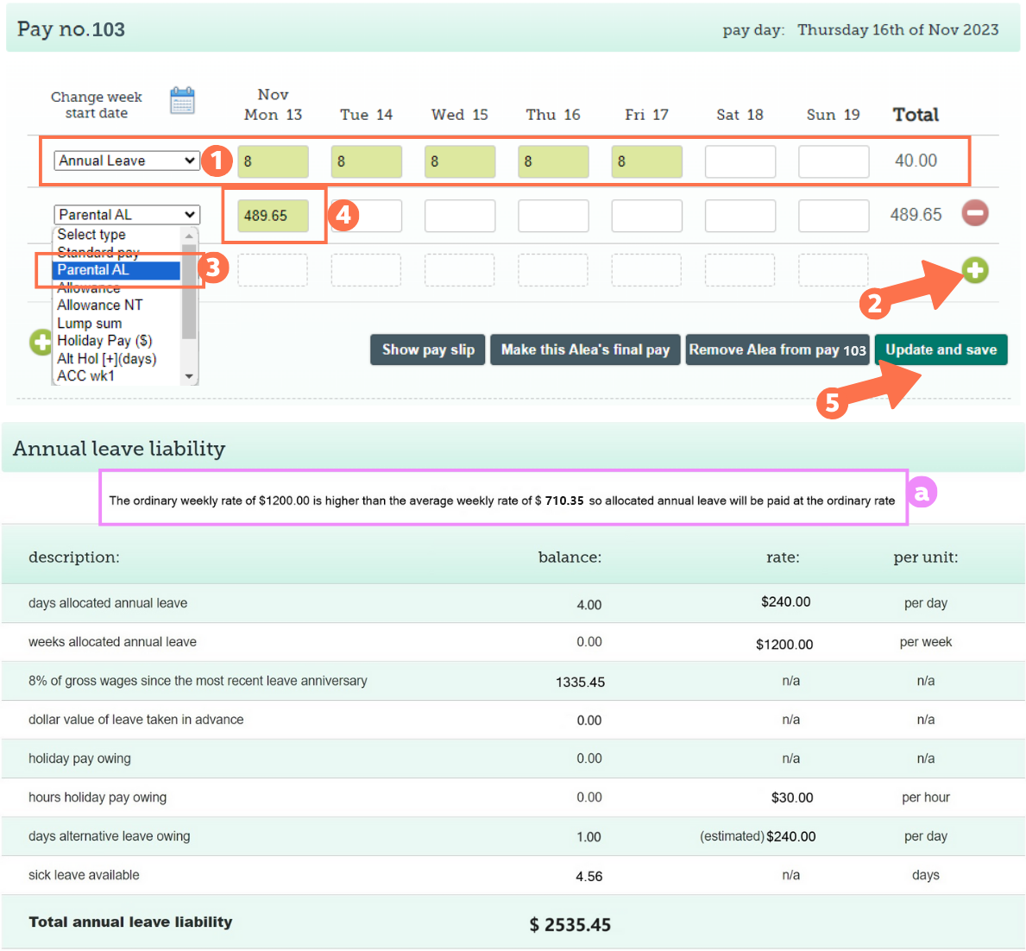Click the 489.65 Parental AL amount field
The image size is (1026, 951).
click(273, 214)
